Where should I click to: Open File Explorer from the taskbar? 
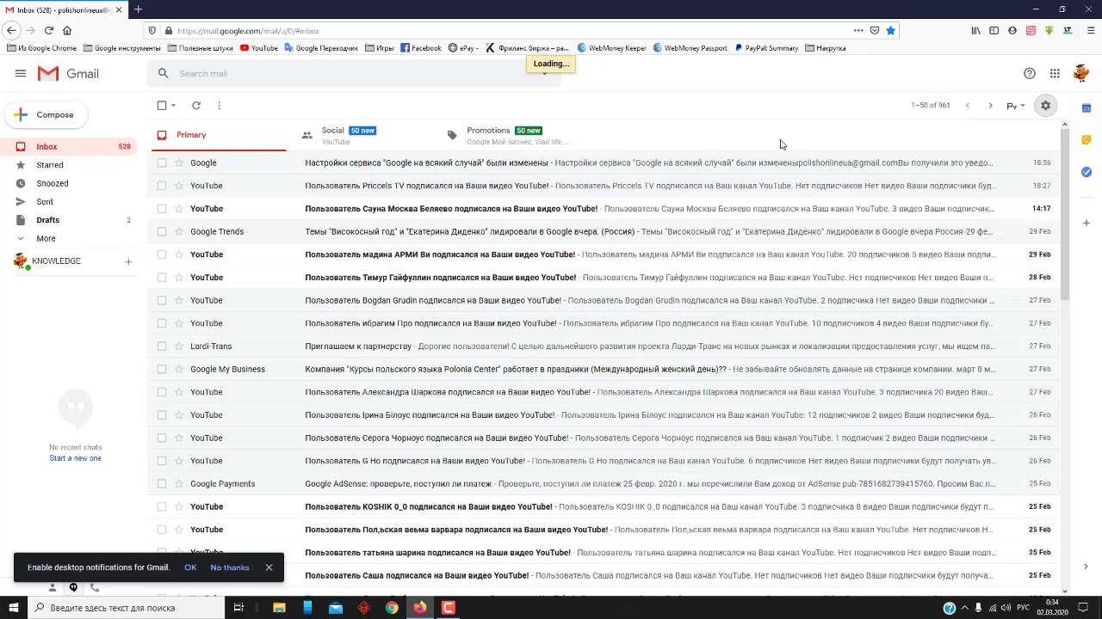279,608
